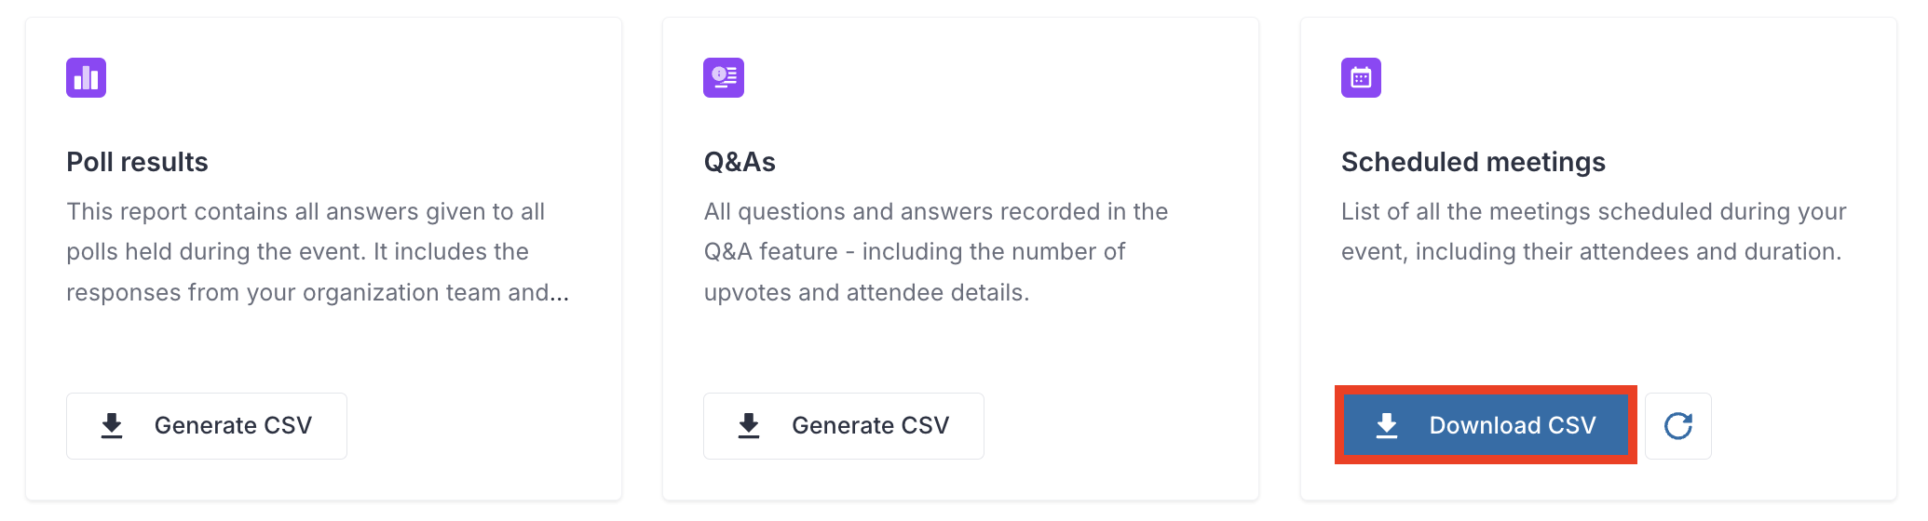Select the Poll results heading
1928x521 pixels.
[137, 162]
